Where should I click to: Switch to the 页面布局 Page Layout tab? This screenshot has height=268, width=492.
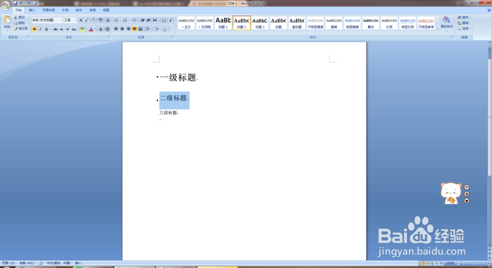(x=49, y=10)
